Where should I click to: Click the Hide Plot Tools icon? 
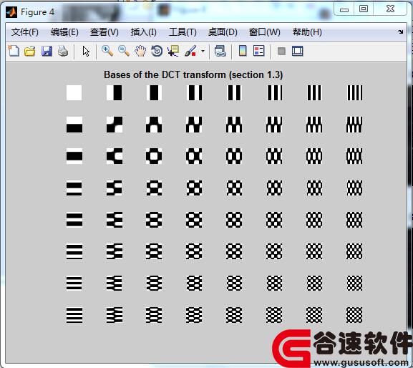[x=281, y=51]
